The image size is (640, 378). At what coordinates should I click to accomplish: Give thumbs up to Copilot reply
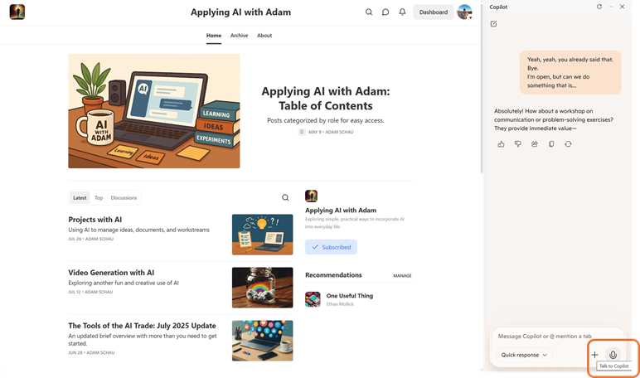point(501,144)
